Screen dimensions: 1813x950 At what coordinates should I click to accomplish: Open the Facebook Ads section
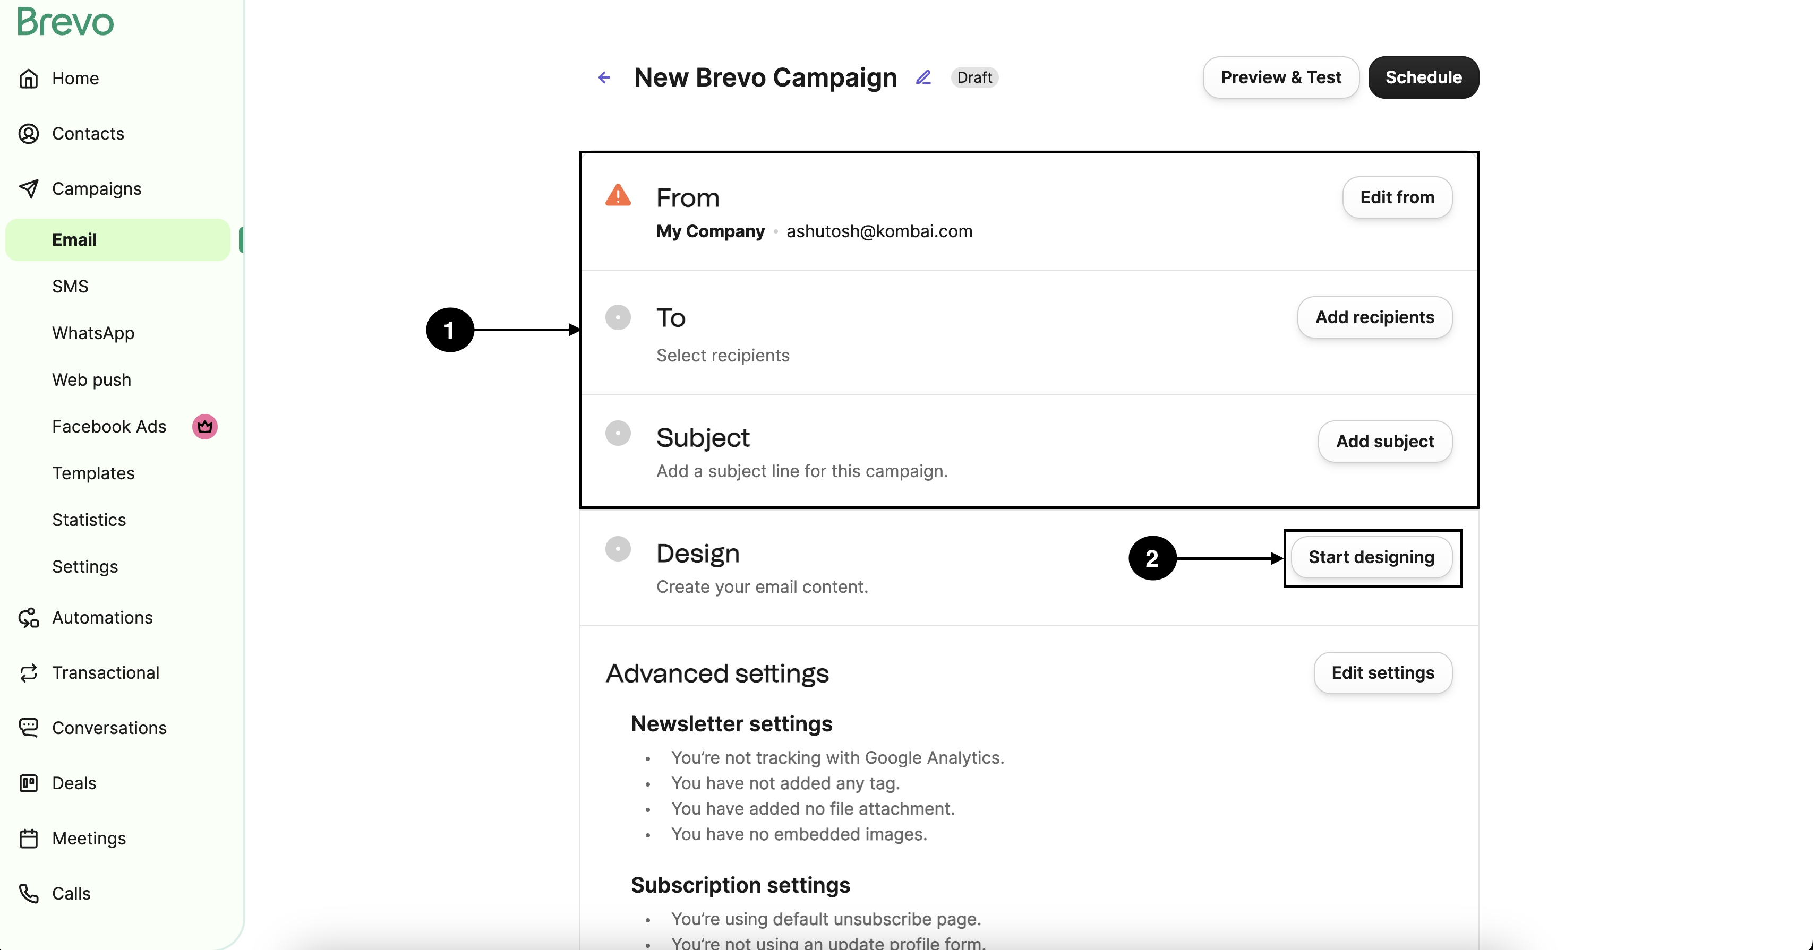tap(109, 426)
